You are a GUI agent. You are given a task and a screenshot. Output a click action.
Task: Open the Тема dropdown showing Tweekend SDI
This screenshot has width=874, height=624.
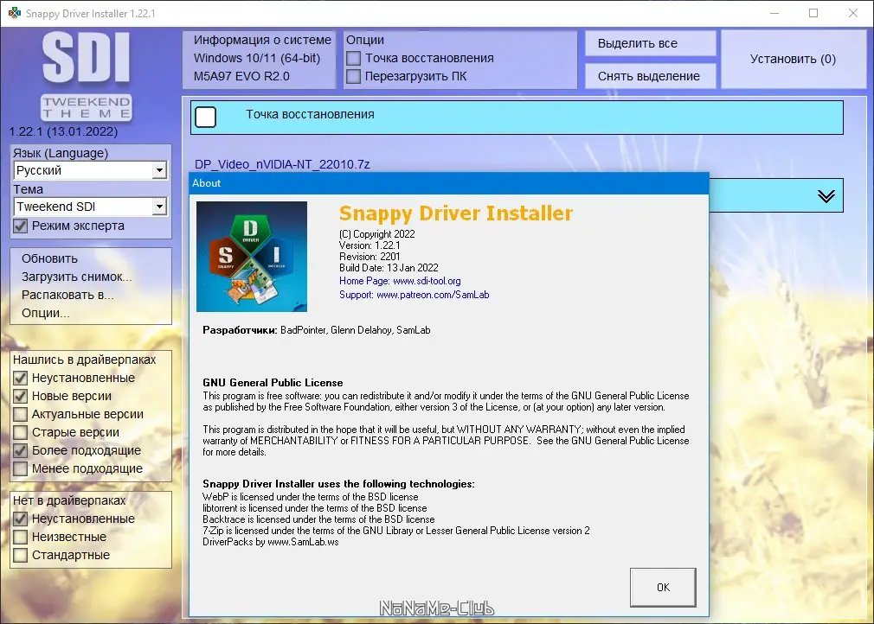pyautogui.click(x=159, y=207)
